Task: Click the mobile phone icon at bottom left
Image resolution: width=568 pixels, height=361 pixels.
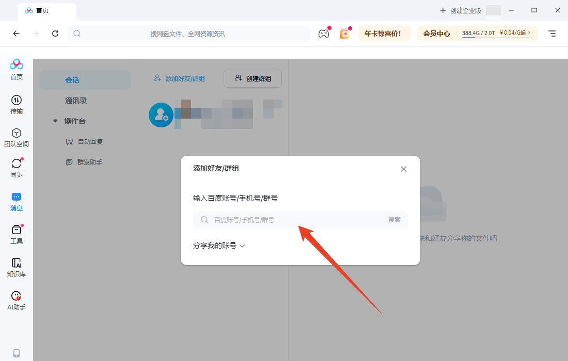Action: tap(16, 352)
